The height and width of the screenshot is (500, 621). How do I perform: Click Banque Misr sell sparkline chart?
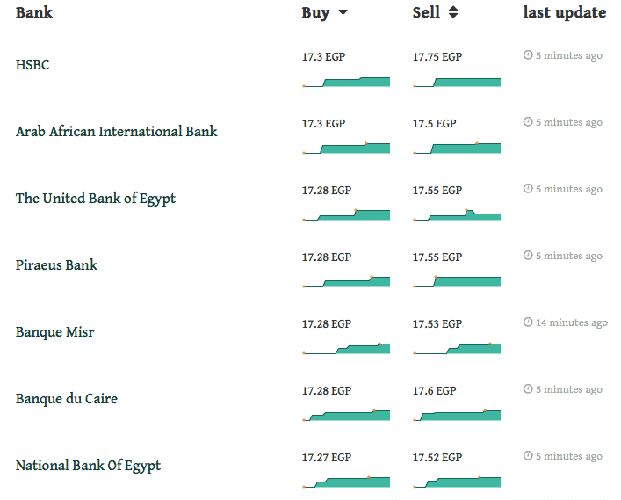pos(457,348)
